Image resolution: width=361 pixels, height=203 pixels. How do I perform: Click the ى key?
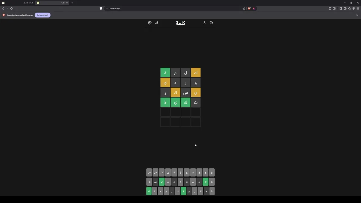pos(177,191)
